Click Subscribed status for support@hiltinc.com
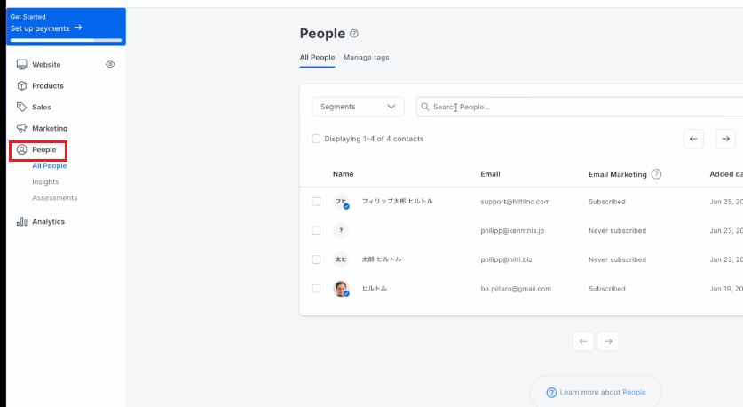Viewport: 743px width, 407px height. 606,202
